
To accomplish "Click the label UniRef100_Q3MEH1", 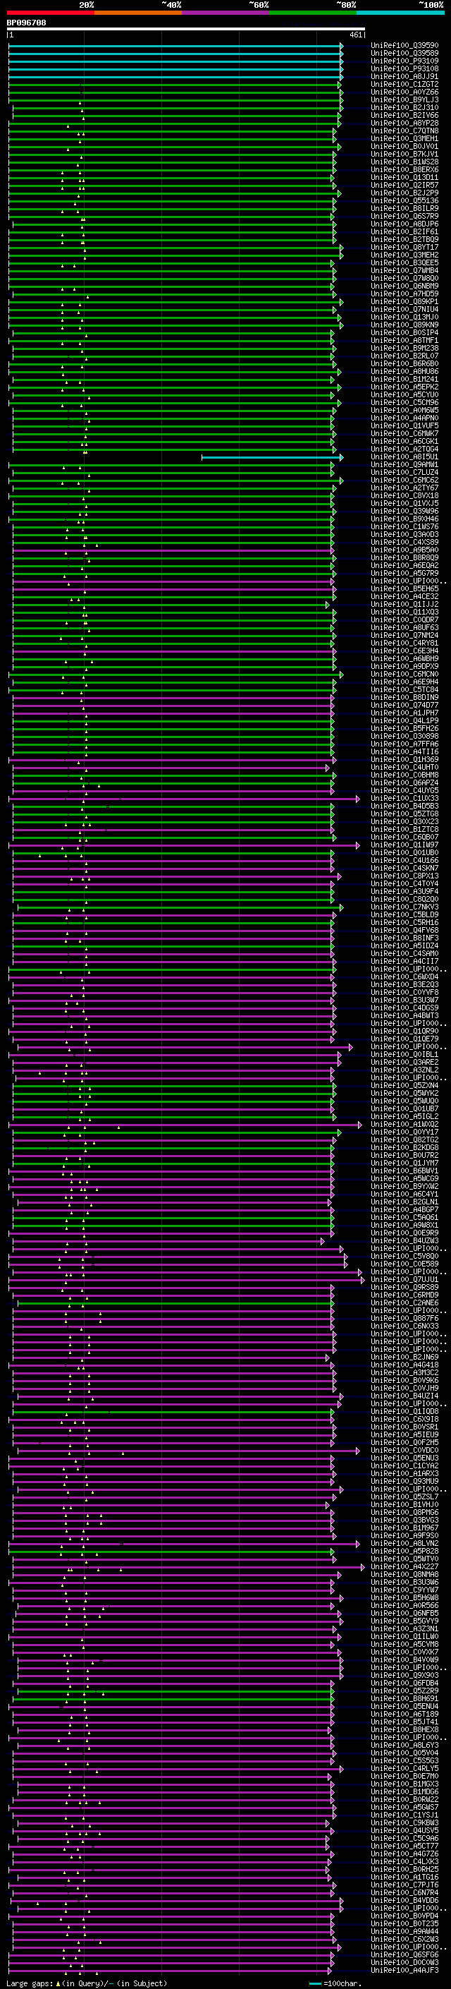I will (x=404, y=138).
